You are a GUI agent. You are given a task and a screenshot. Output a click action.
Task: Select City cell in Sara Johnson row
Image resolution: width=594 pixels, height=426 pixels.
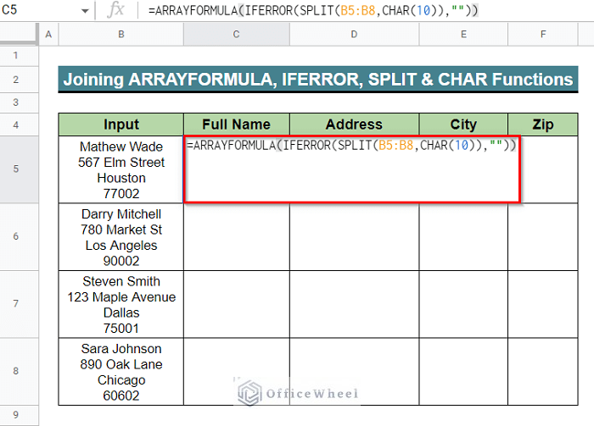[x=463, y=372]
